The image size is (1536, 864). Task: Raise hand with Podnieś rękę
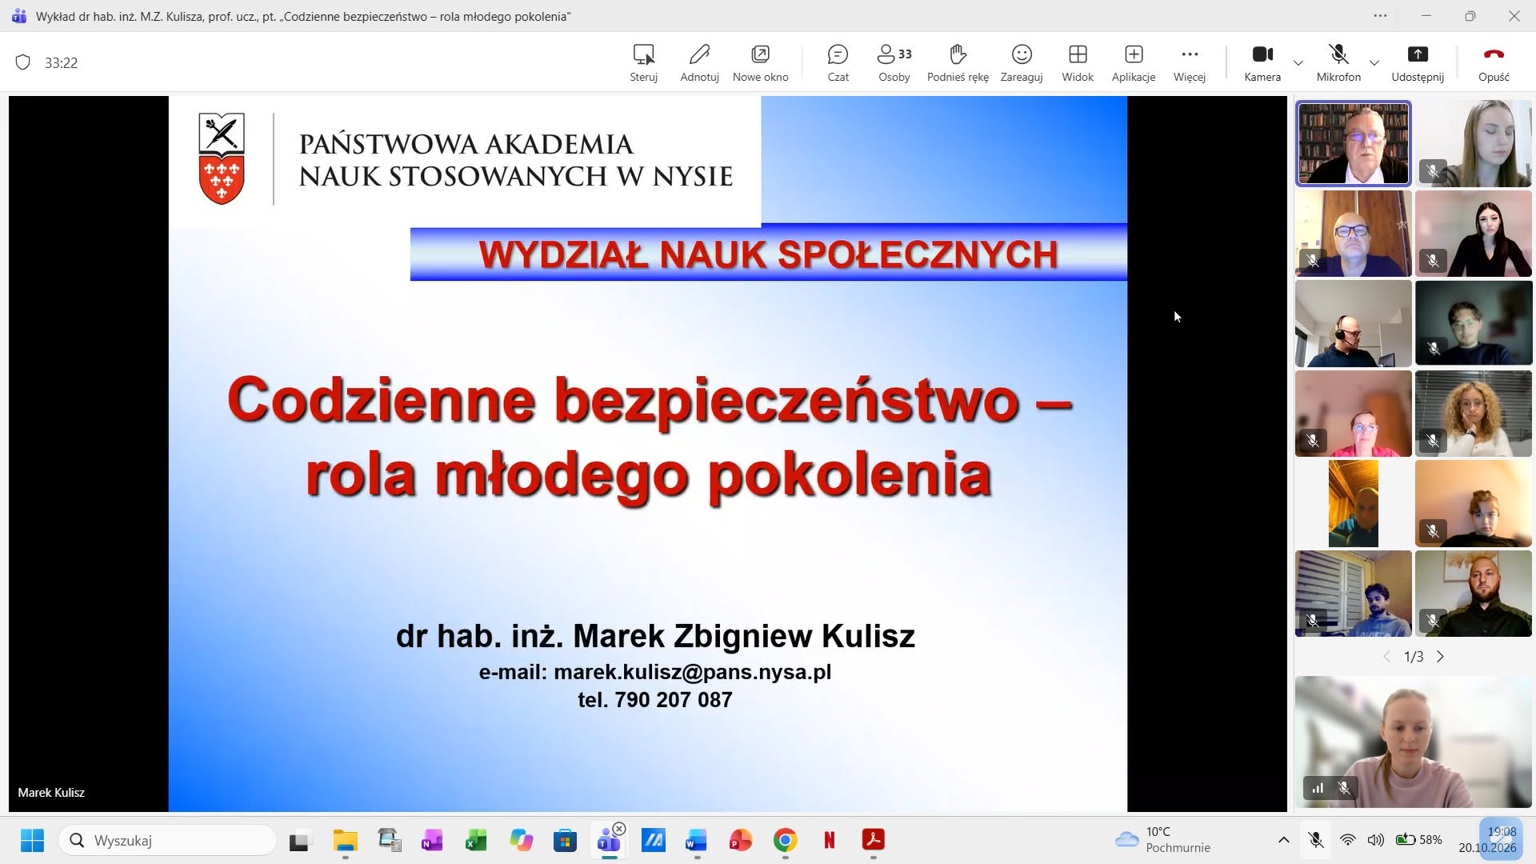(958, 63)
